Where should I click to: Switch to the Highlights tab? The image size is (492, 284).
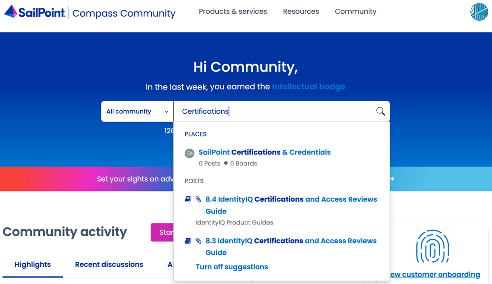[33, 264]
